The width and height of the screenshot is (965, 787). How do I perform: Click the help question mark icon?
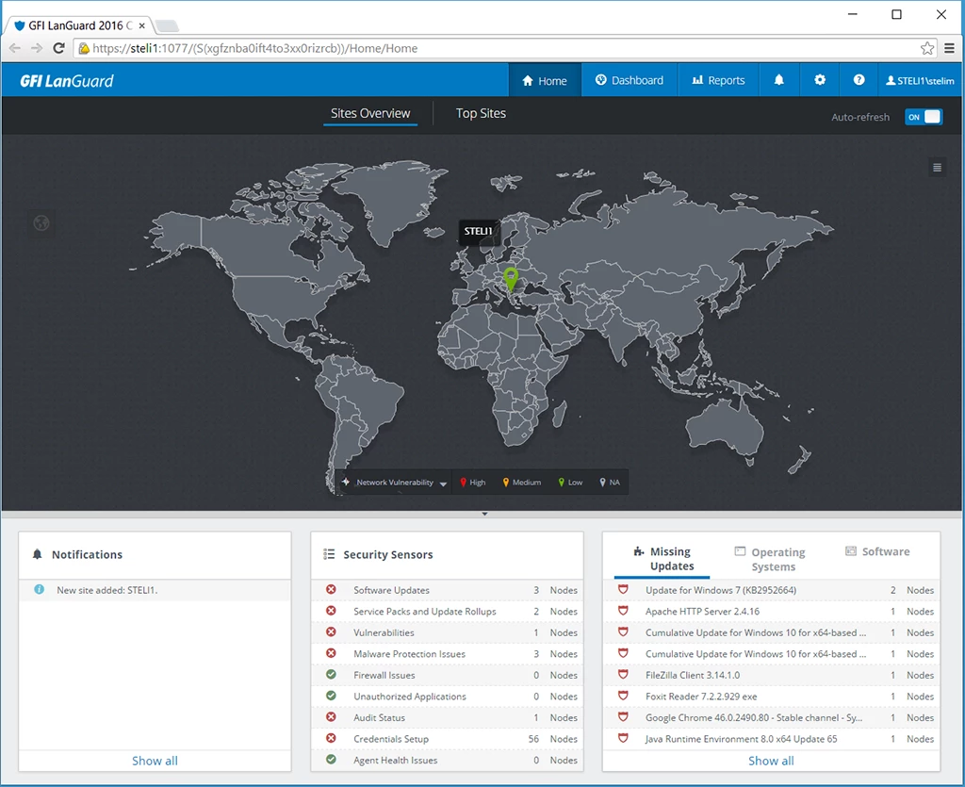859,80
